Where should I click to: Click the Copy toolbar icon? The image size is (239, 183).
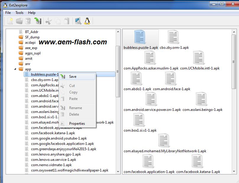coord(58,21)
